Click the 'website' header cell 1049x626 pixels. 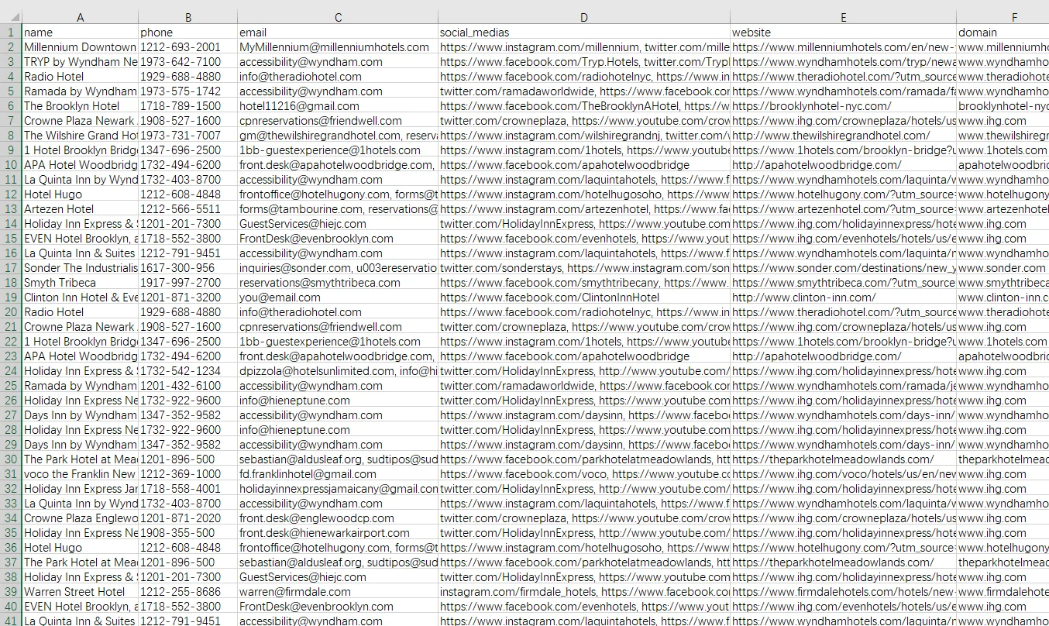pos(843,33)
